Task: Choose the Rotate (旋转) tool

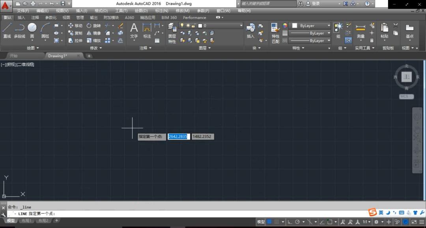Action: click(93, 26)
